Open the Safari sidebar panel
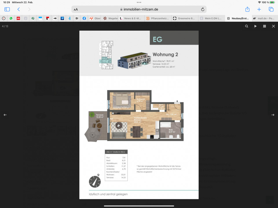This screenshot has height=208, width=278. (x=7, y=9)
